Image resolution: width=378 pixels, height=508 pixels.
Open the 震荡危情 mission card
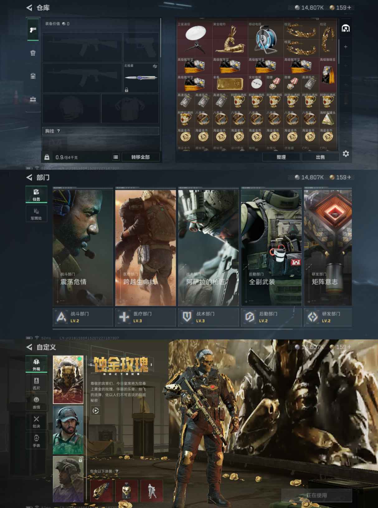pos(83,247)
